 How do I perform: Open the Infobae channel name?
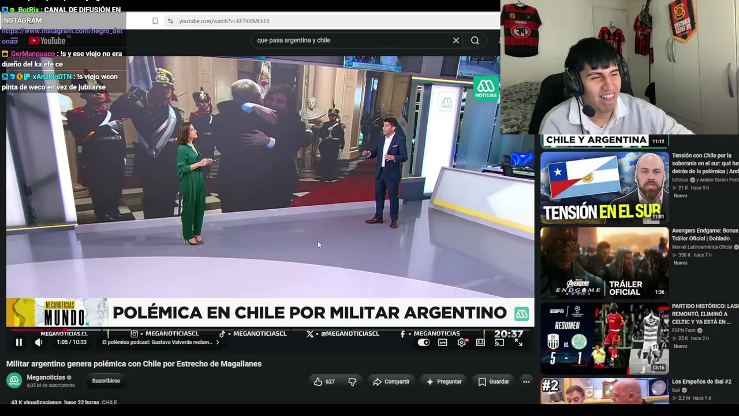click(681, 180)
